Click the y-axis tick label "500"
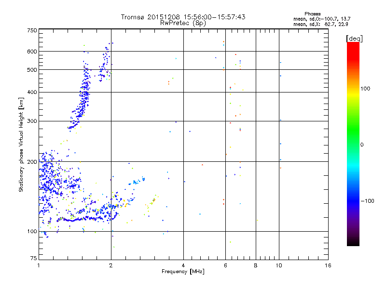The height and width of the screenshot is (289, 386). (x=32, y=70)
